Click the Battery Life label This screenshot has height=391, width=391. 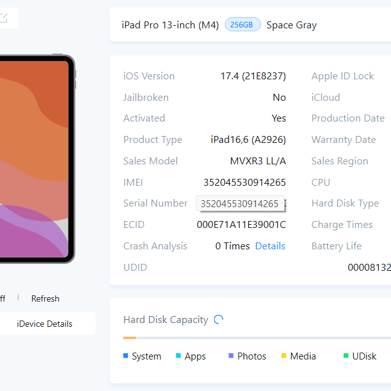336,246
